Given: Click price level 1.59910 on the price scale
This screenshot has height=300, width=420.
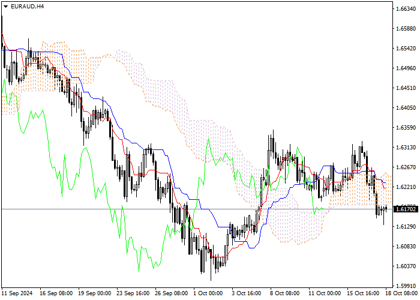Looking at the screenshot, I should 406,286.
